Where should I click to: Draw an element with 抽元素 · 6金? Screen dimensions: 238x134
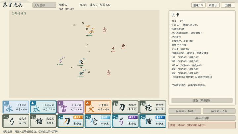coord(219,111)
